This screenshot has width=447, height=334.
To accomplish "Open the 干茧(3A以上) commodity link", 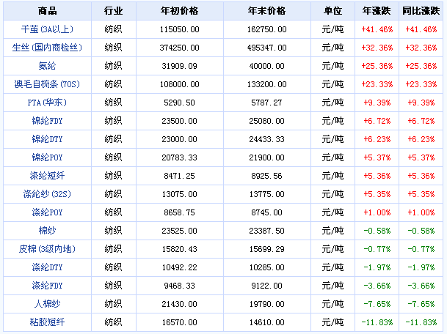I will pos(46,29).
